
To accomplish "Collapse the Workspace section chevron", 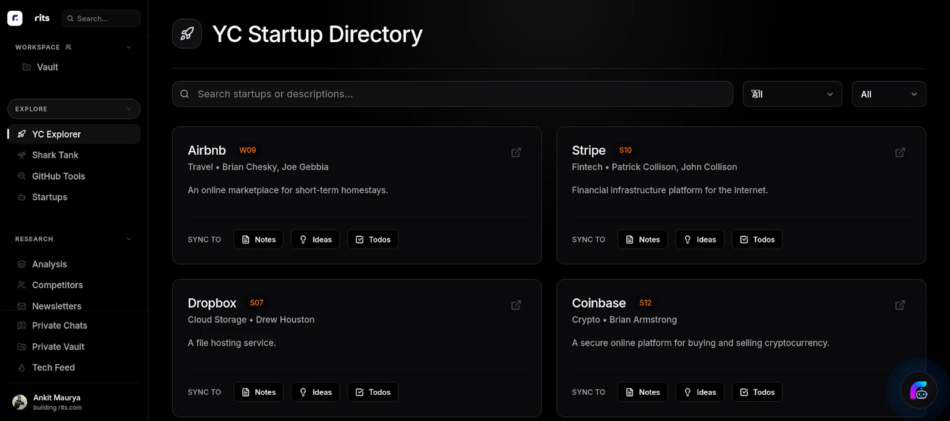I will (129, 47).
